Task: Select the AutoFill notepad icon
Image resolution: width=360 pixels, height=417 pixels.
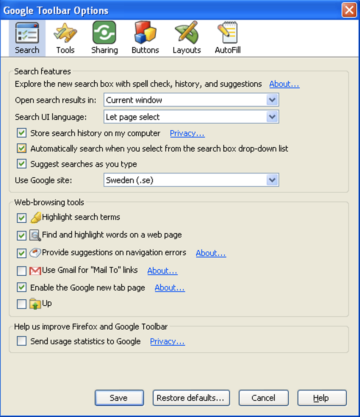Action: click(227, 33)
